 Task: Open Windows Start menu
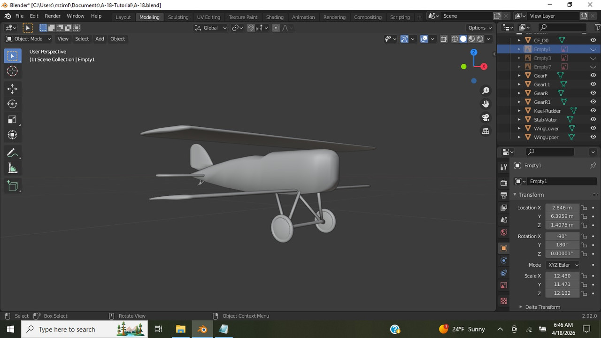pos(10,329)
